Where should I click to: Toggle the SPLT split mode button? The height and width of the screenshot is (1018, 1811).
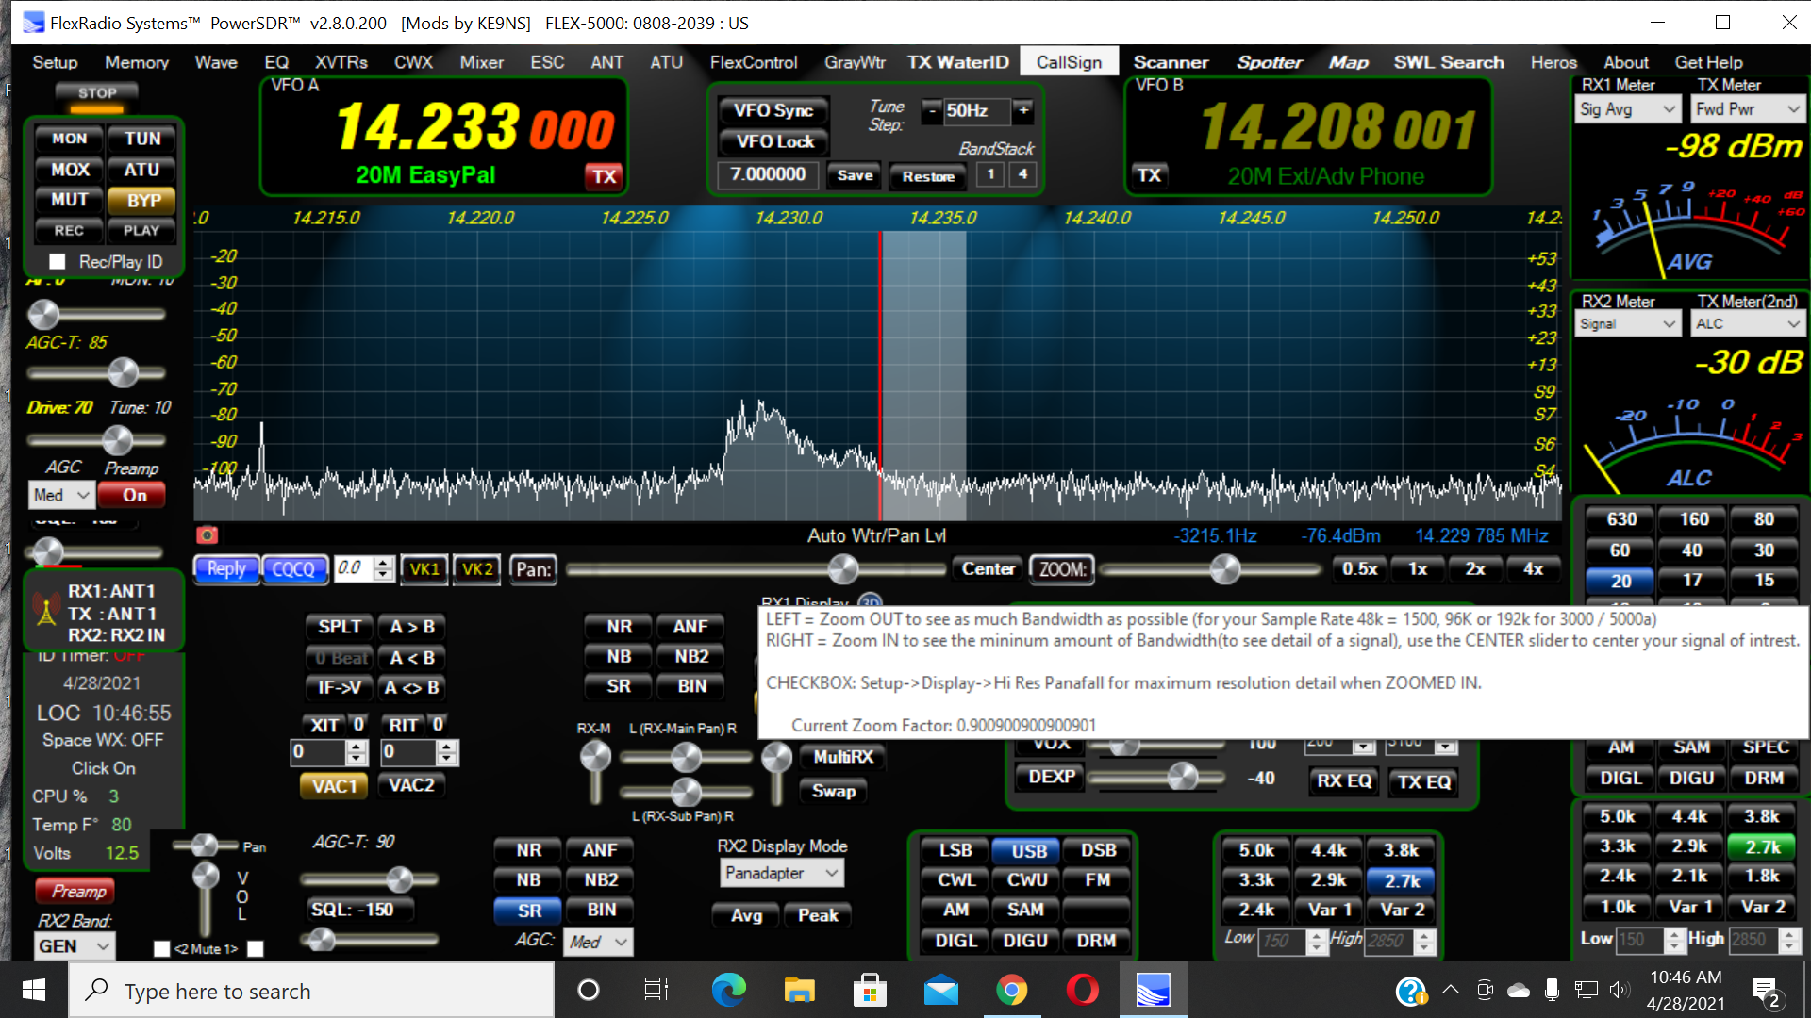pos(340,627)
